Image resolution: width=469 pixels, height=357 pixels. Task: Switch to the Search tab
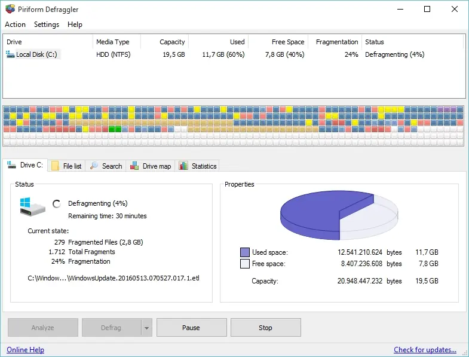[x=106, y=166]
